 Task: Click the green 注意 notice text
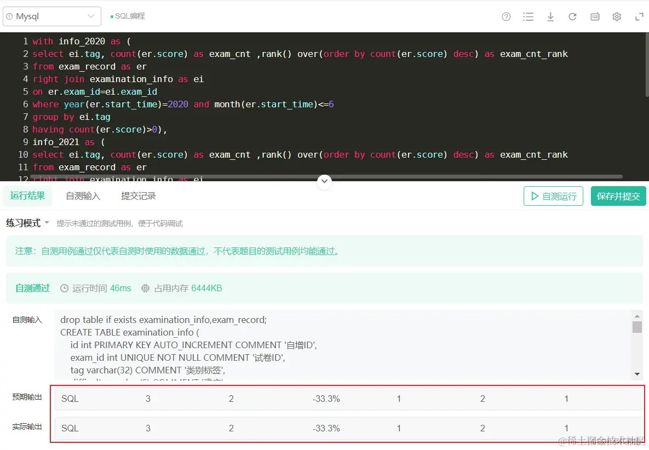178,251
